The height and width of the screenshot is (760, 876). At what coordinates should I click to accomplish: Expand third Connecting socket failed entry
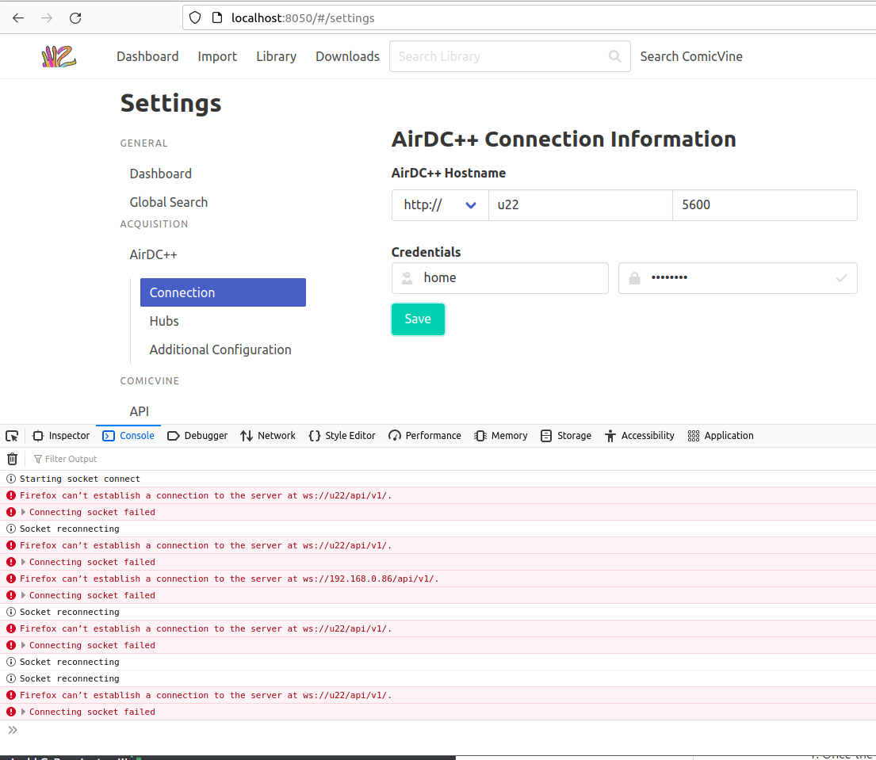pyautogui.click(x=24, y=595)
